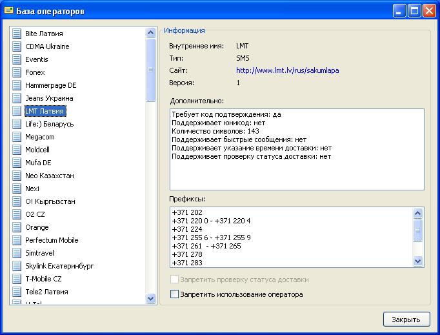Pick Mufa DE from the list

coord(38,163)
